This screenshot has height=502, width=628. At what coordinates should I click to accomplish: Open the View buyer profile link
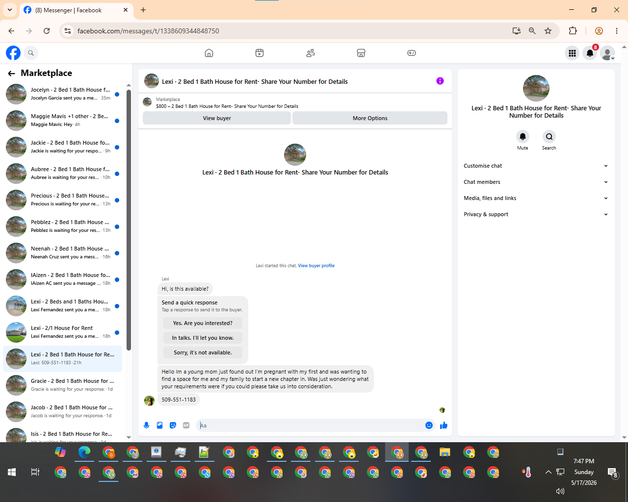(316, 266)
